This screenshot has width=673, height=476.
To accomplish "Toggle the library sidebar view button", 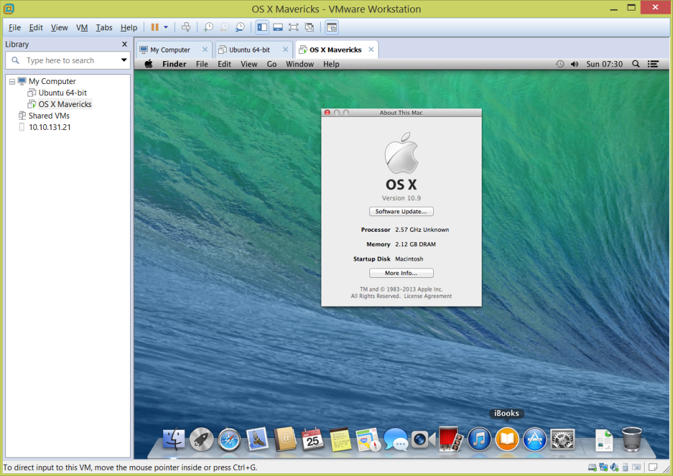I will coord(262,28).
